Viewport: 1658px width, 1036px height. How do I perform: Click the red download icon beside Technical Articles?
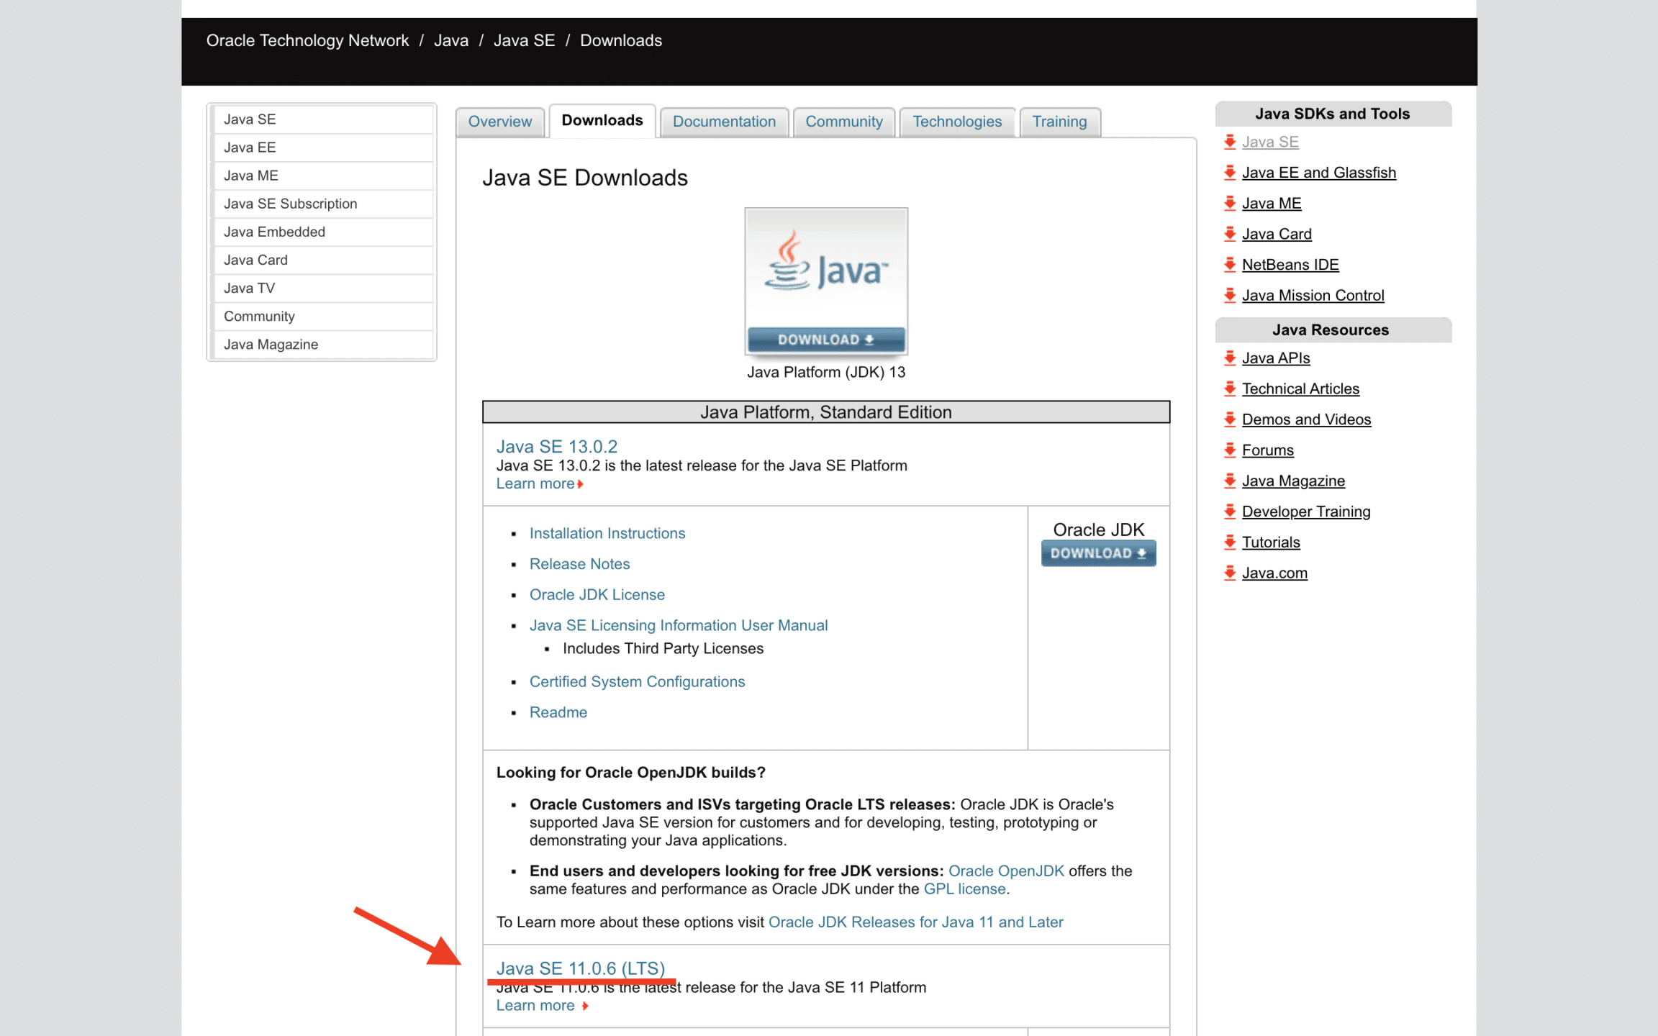[x=1230, y=388]
